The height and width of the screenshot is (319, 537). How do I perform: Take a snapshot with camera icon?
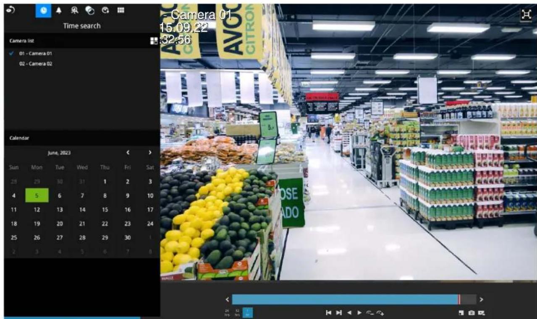[x=471, y=313]
